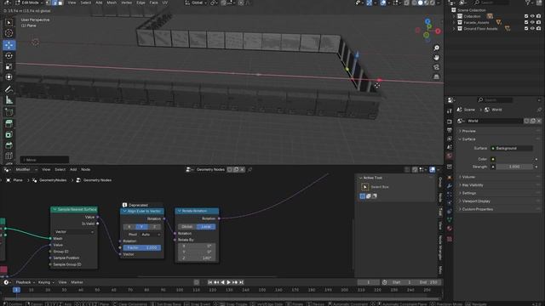Click the outliner search field

point(491,3)
